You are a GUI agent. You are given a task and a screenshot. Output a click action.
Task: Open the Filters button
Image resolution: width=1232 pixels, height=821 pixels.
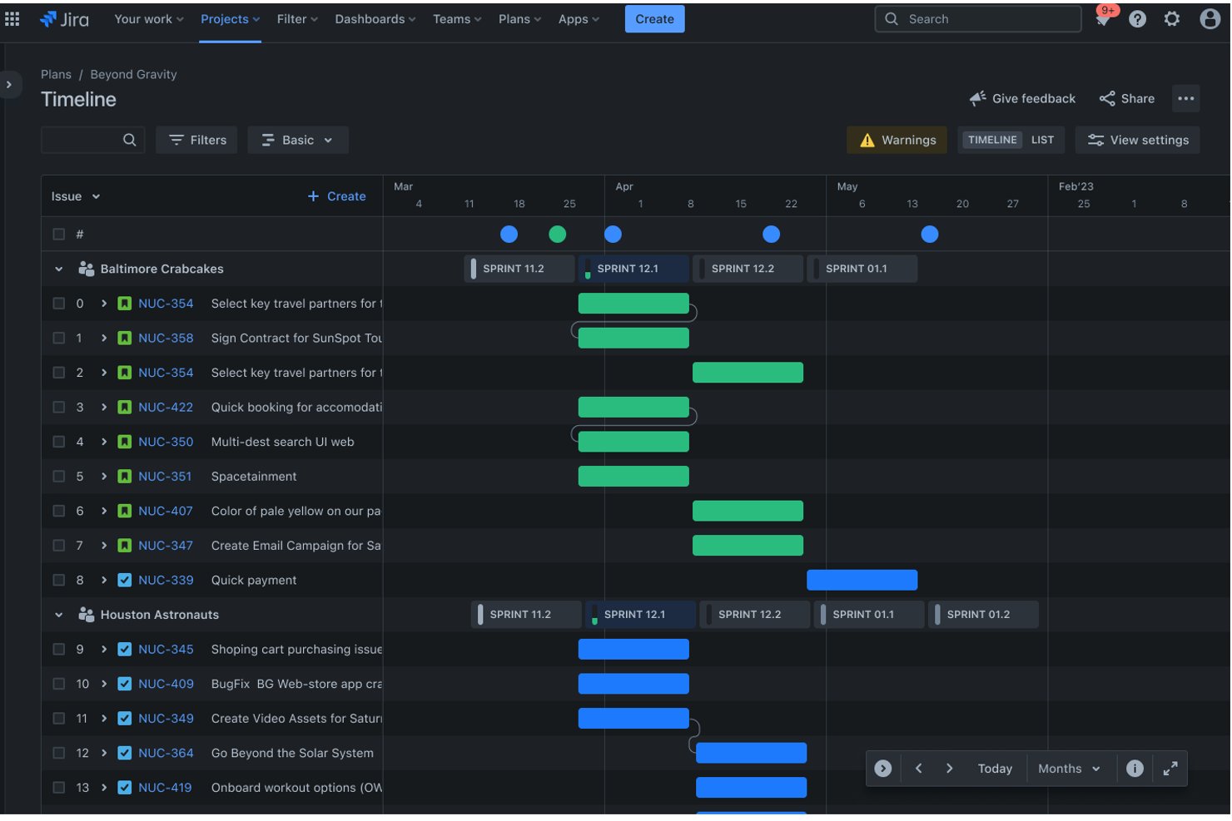coord(197,140)
